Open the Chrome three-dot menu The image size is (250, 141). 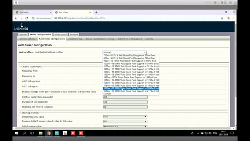pos(234,18)
